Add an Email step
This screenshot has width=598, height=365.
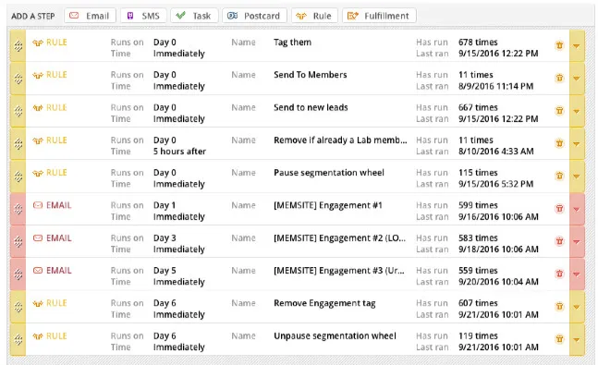90,16
